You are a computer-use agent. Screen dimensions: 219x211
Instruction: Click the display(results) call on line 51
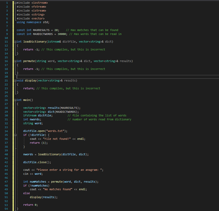pos(44,197)
